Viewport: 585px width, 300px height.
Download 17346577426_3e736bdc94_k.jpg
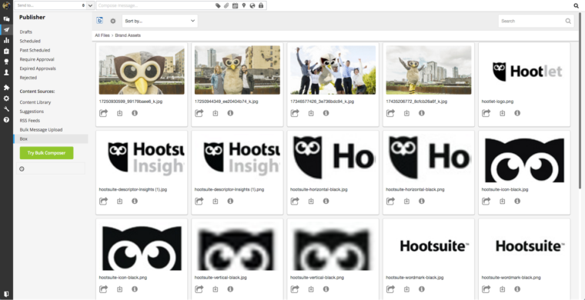tap(311, 113)
